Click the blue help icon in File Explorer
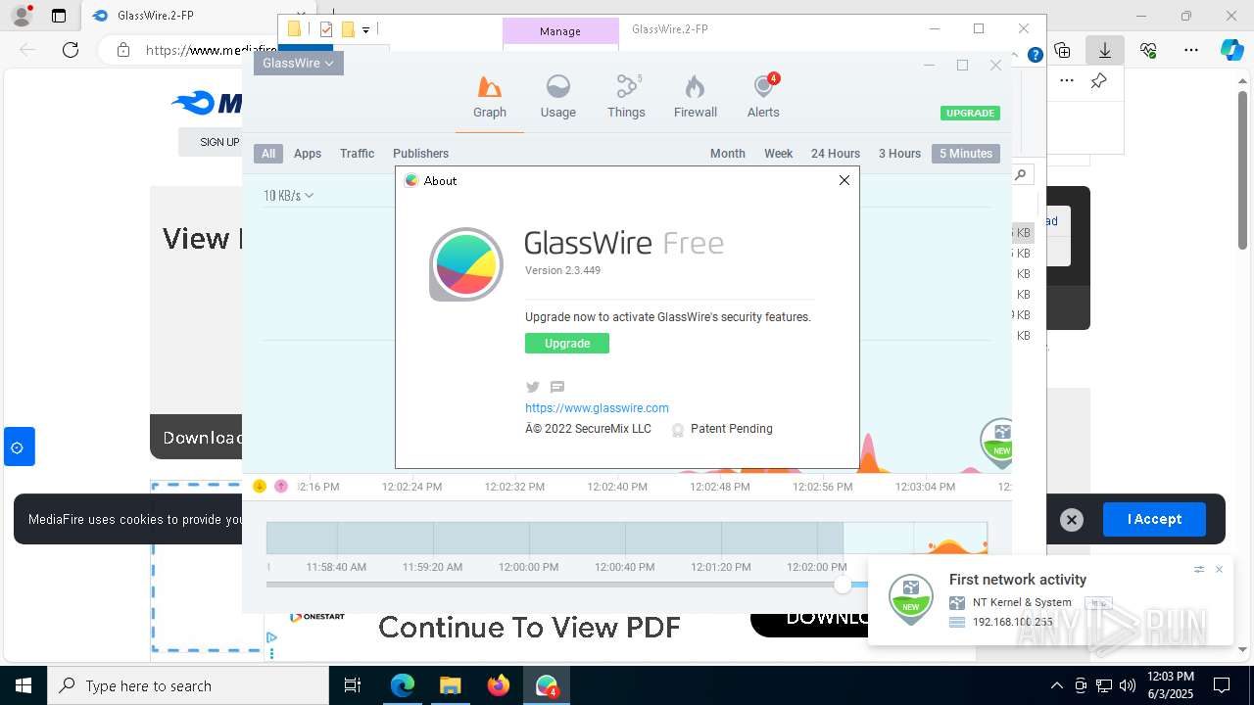Screen dimensions: 1254x705 pos(1035,55)
